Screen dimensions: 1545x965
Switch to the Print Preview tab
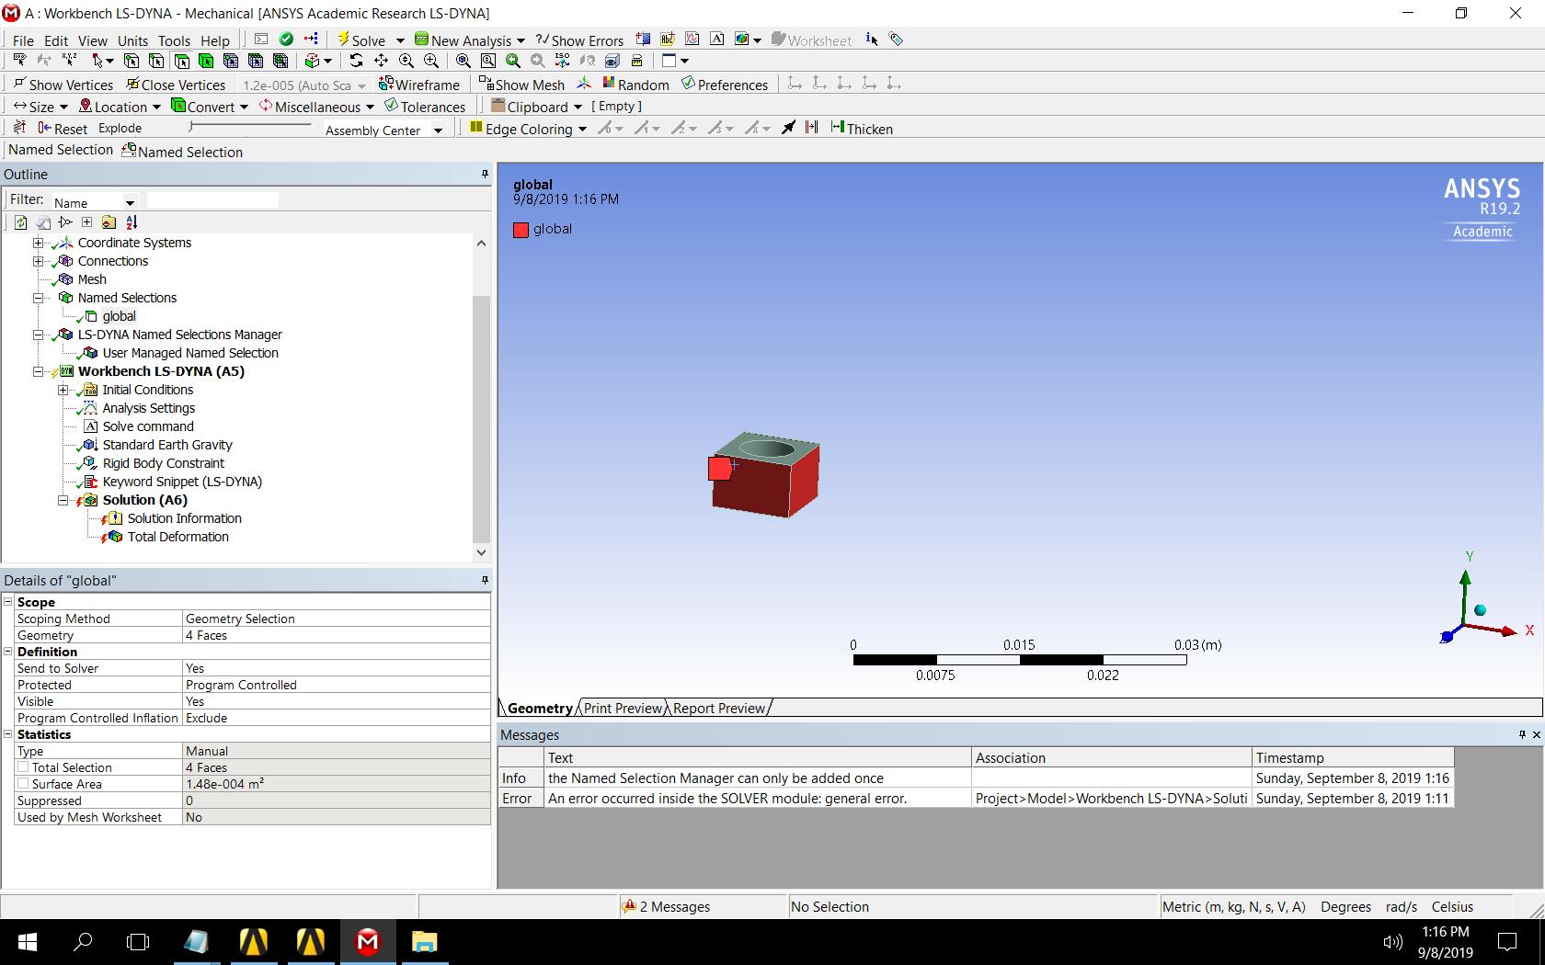(x=623, y=708)
